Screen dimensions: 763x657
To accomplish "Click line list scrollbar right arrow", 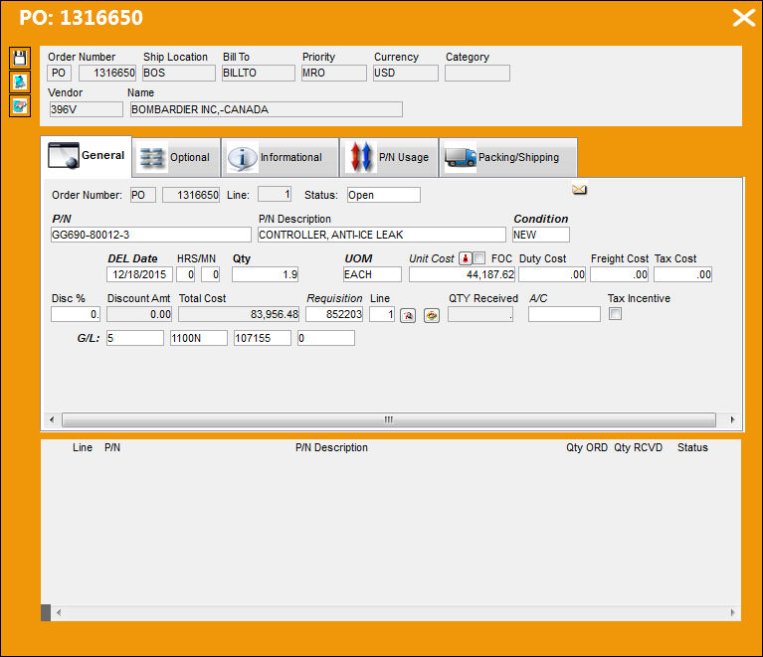I will tap(732, 612).
